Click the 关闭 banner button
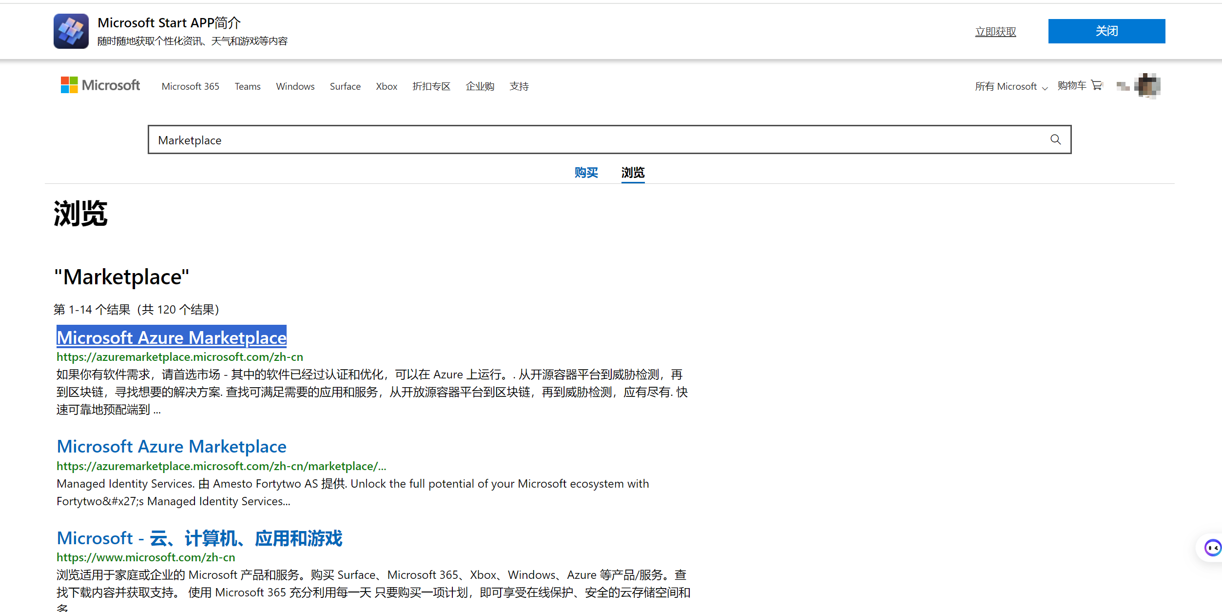1222x612 pixels. click(x=1106, y=31)
